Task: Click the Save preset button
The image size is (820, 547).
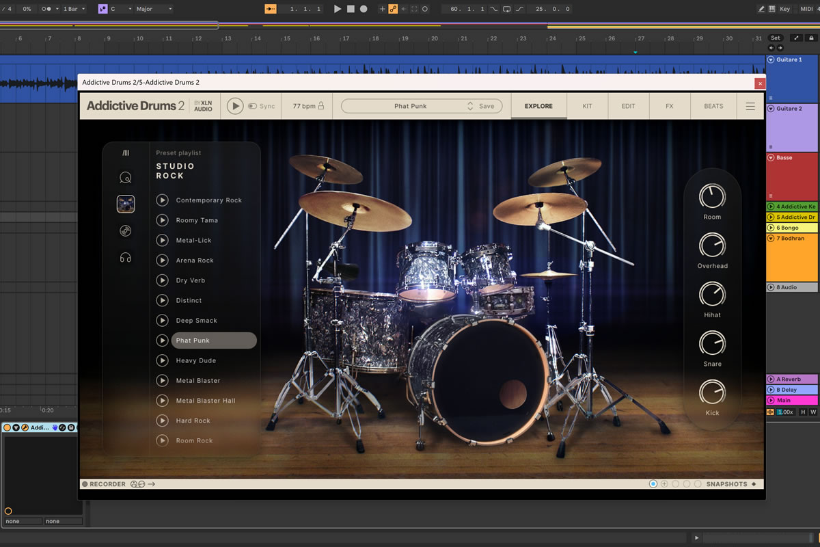Action: [487, 106]
